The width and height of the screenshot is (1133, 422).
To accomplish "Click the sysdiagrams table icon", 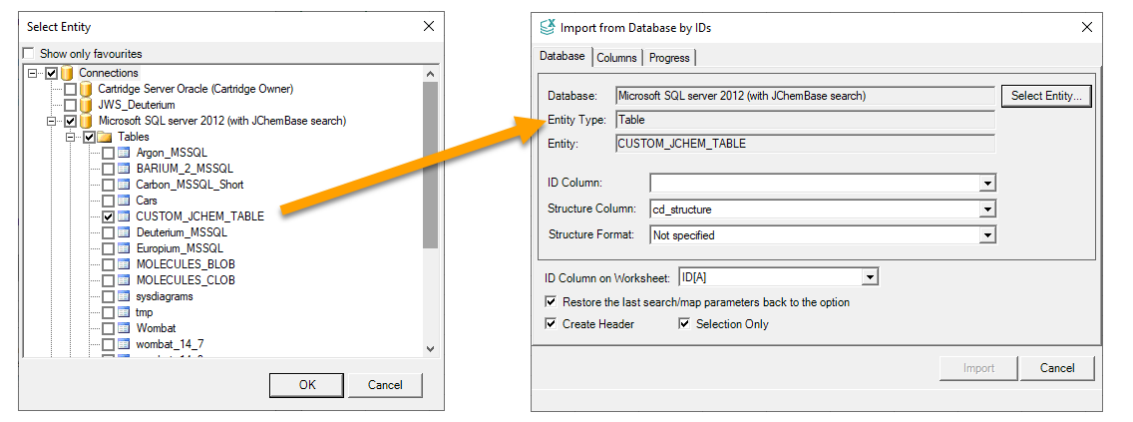I will (x=125, y=296).
